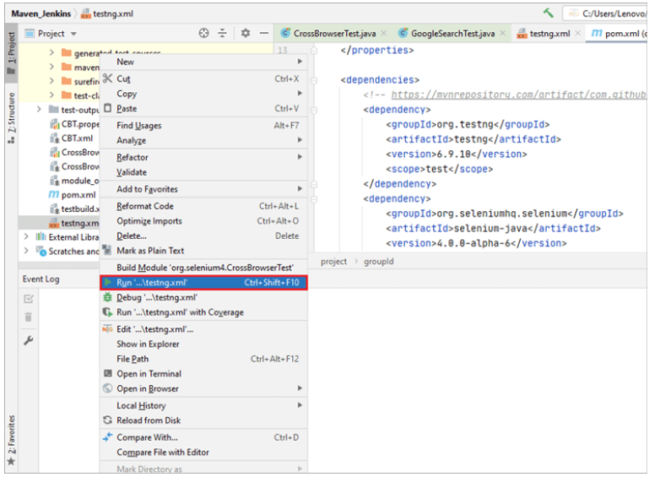
Task: Expand the External Libraries tree node
Action: click(x=26, y=237)
